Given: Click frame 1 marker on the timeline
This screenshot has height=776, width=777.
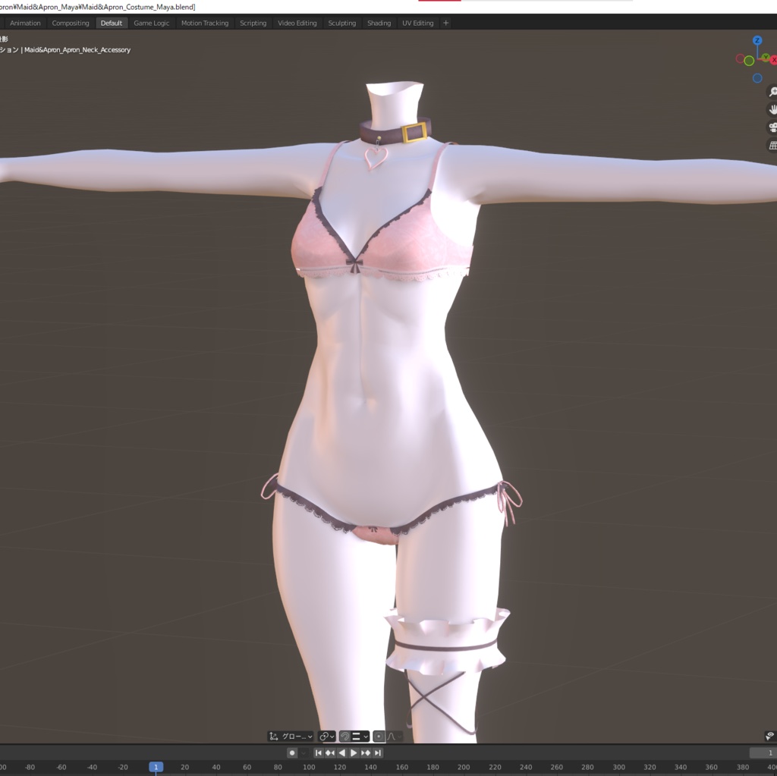Looking at the screenshot, I should [156, 767].
